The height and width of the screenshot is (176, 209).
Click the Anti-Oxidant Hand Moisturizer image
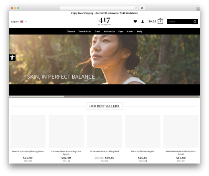(x=181, y=131)
